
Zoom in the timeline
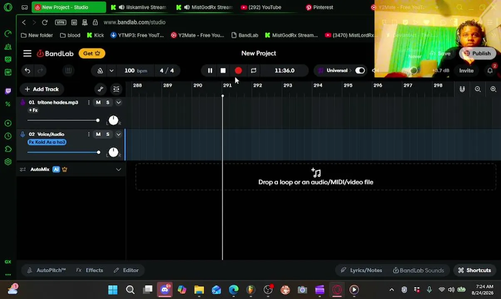[493, 89]
